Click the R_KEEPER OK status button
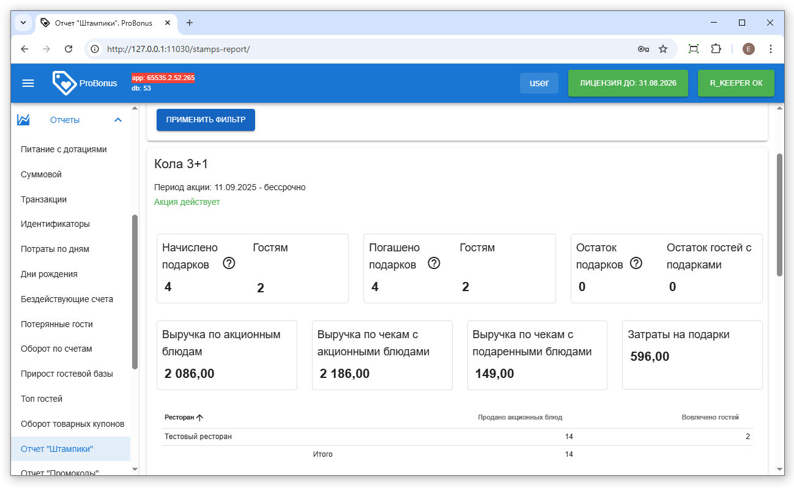Viewport: 794px width, 488px height. [x=735, y=83]
